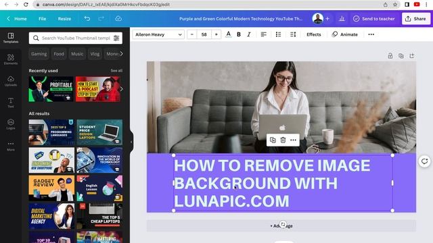The width and height of the screenshot is (433, 243).
Task: Choose the Programming Languages template
Action: (x=51, y=132)
